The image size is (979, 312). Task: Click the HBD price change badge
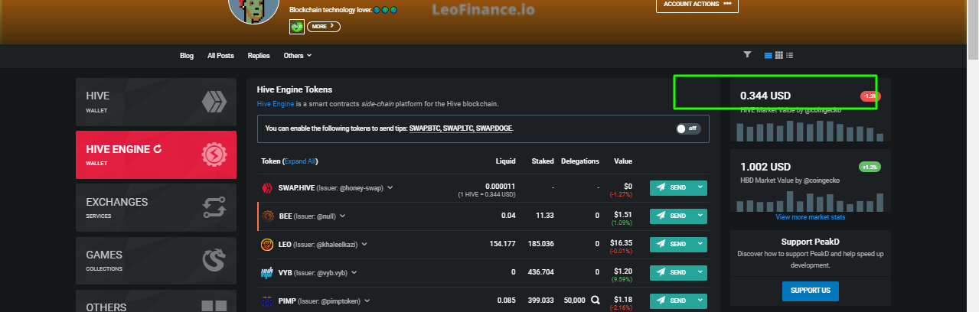pyautogui.click(x=870, y=166)
